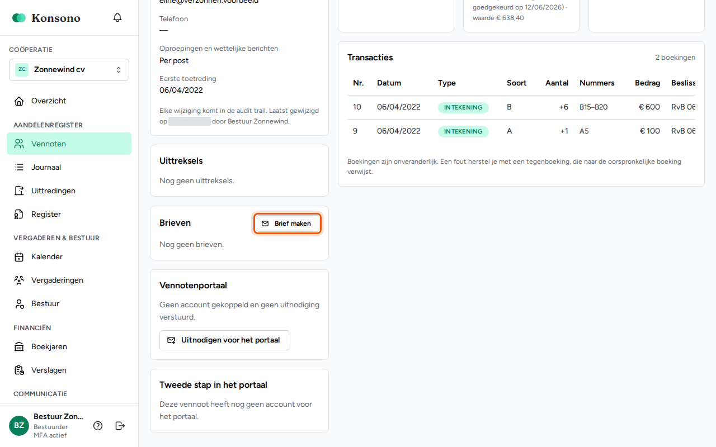This screenshot has width=716, height=447.
Task: Click the Per post value
Action: click(174, 60)
